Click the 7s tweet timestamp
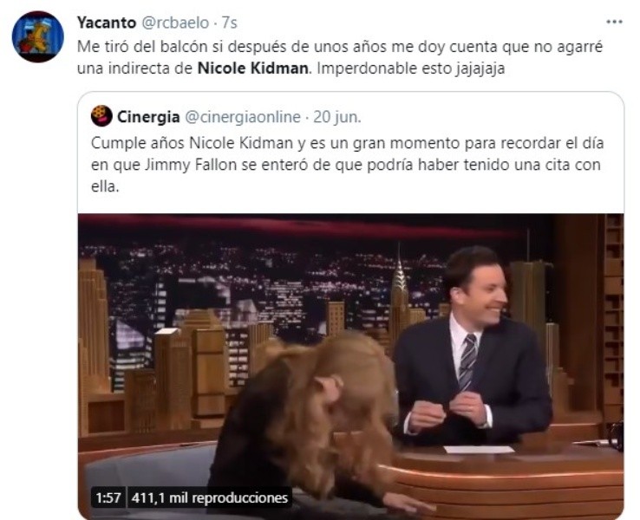 (x=230, y=23)
